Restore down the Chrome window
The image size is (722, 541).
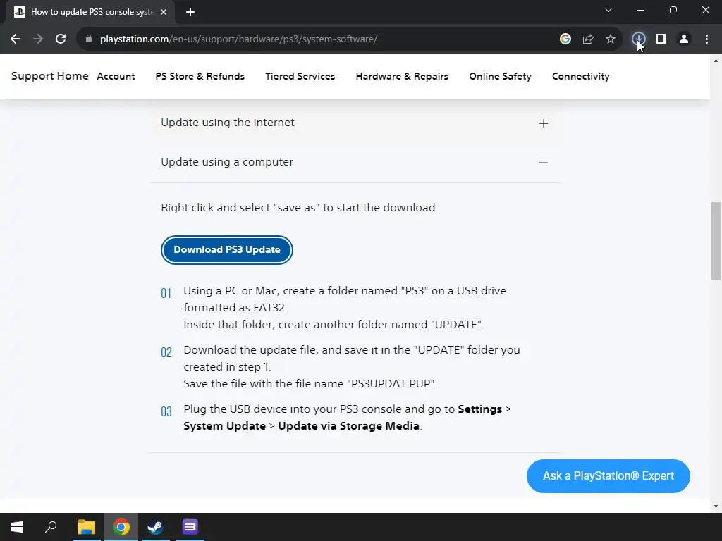pyautogui.click(x=673, y=10)
